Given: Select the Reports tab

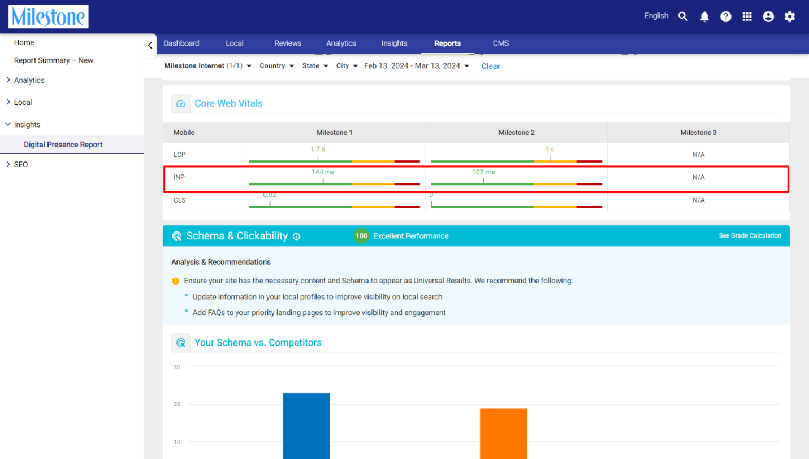Looking at the screenshot, I should coord(448,43).
